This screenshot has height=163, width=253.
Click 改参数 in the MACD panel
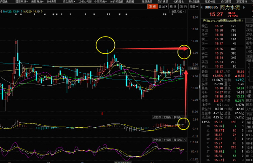tap(157, 117)
